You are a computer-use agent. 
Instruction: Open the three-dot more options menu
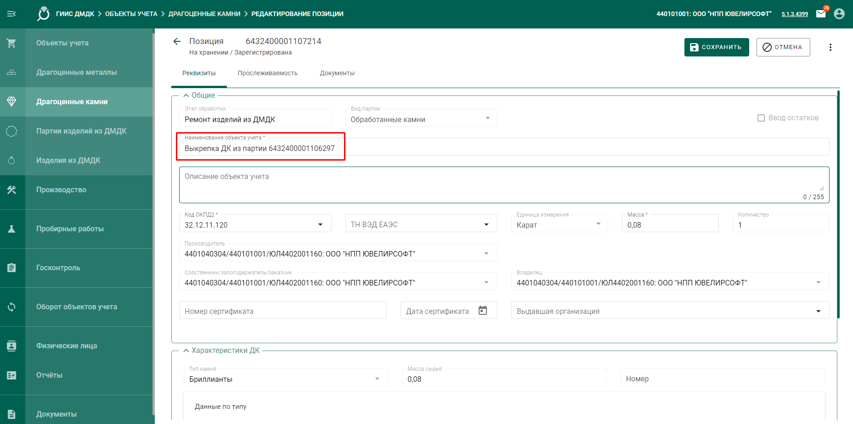(x=830, y=47)
